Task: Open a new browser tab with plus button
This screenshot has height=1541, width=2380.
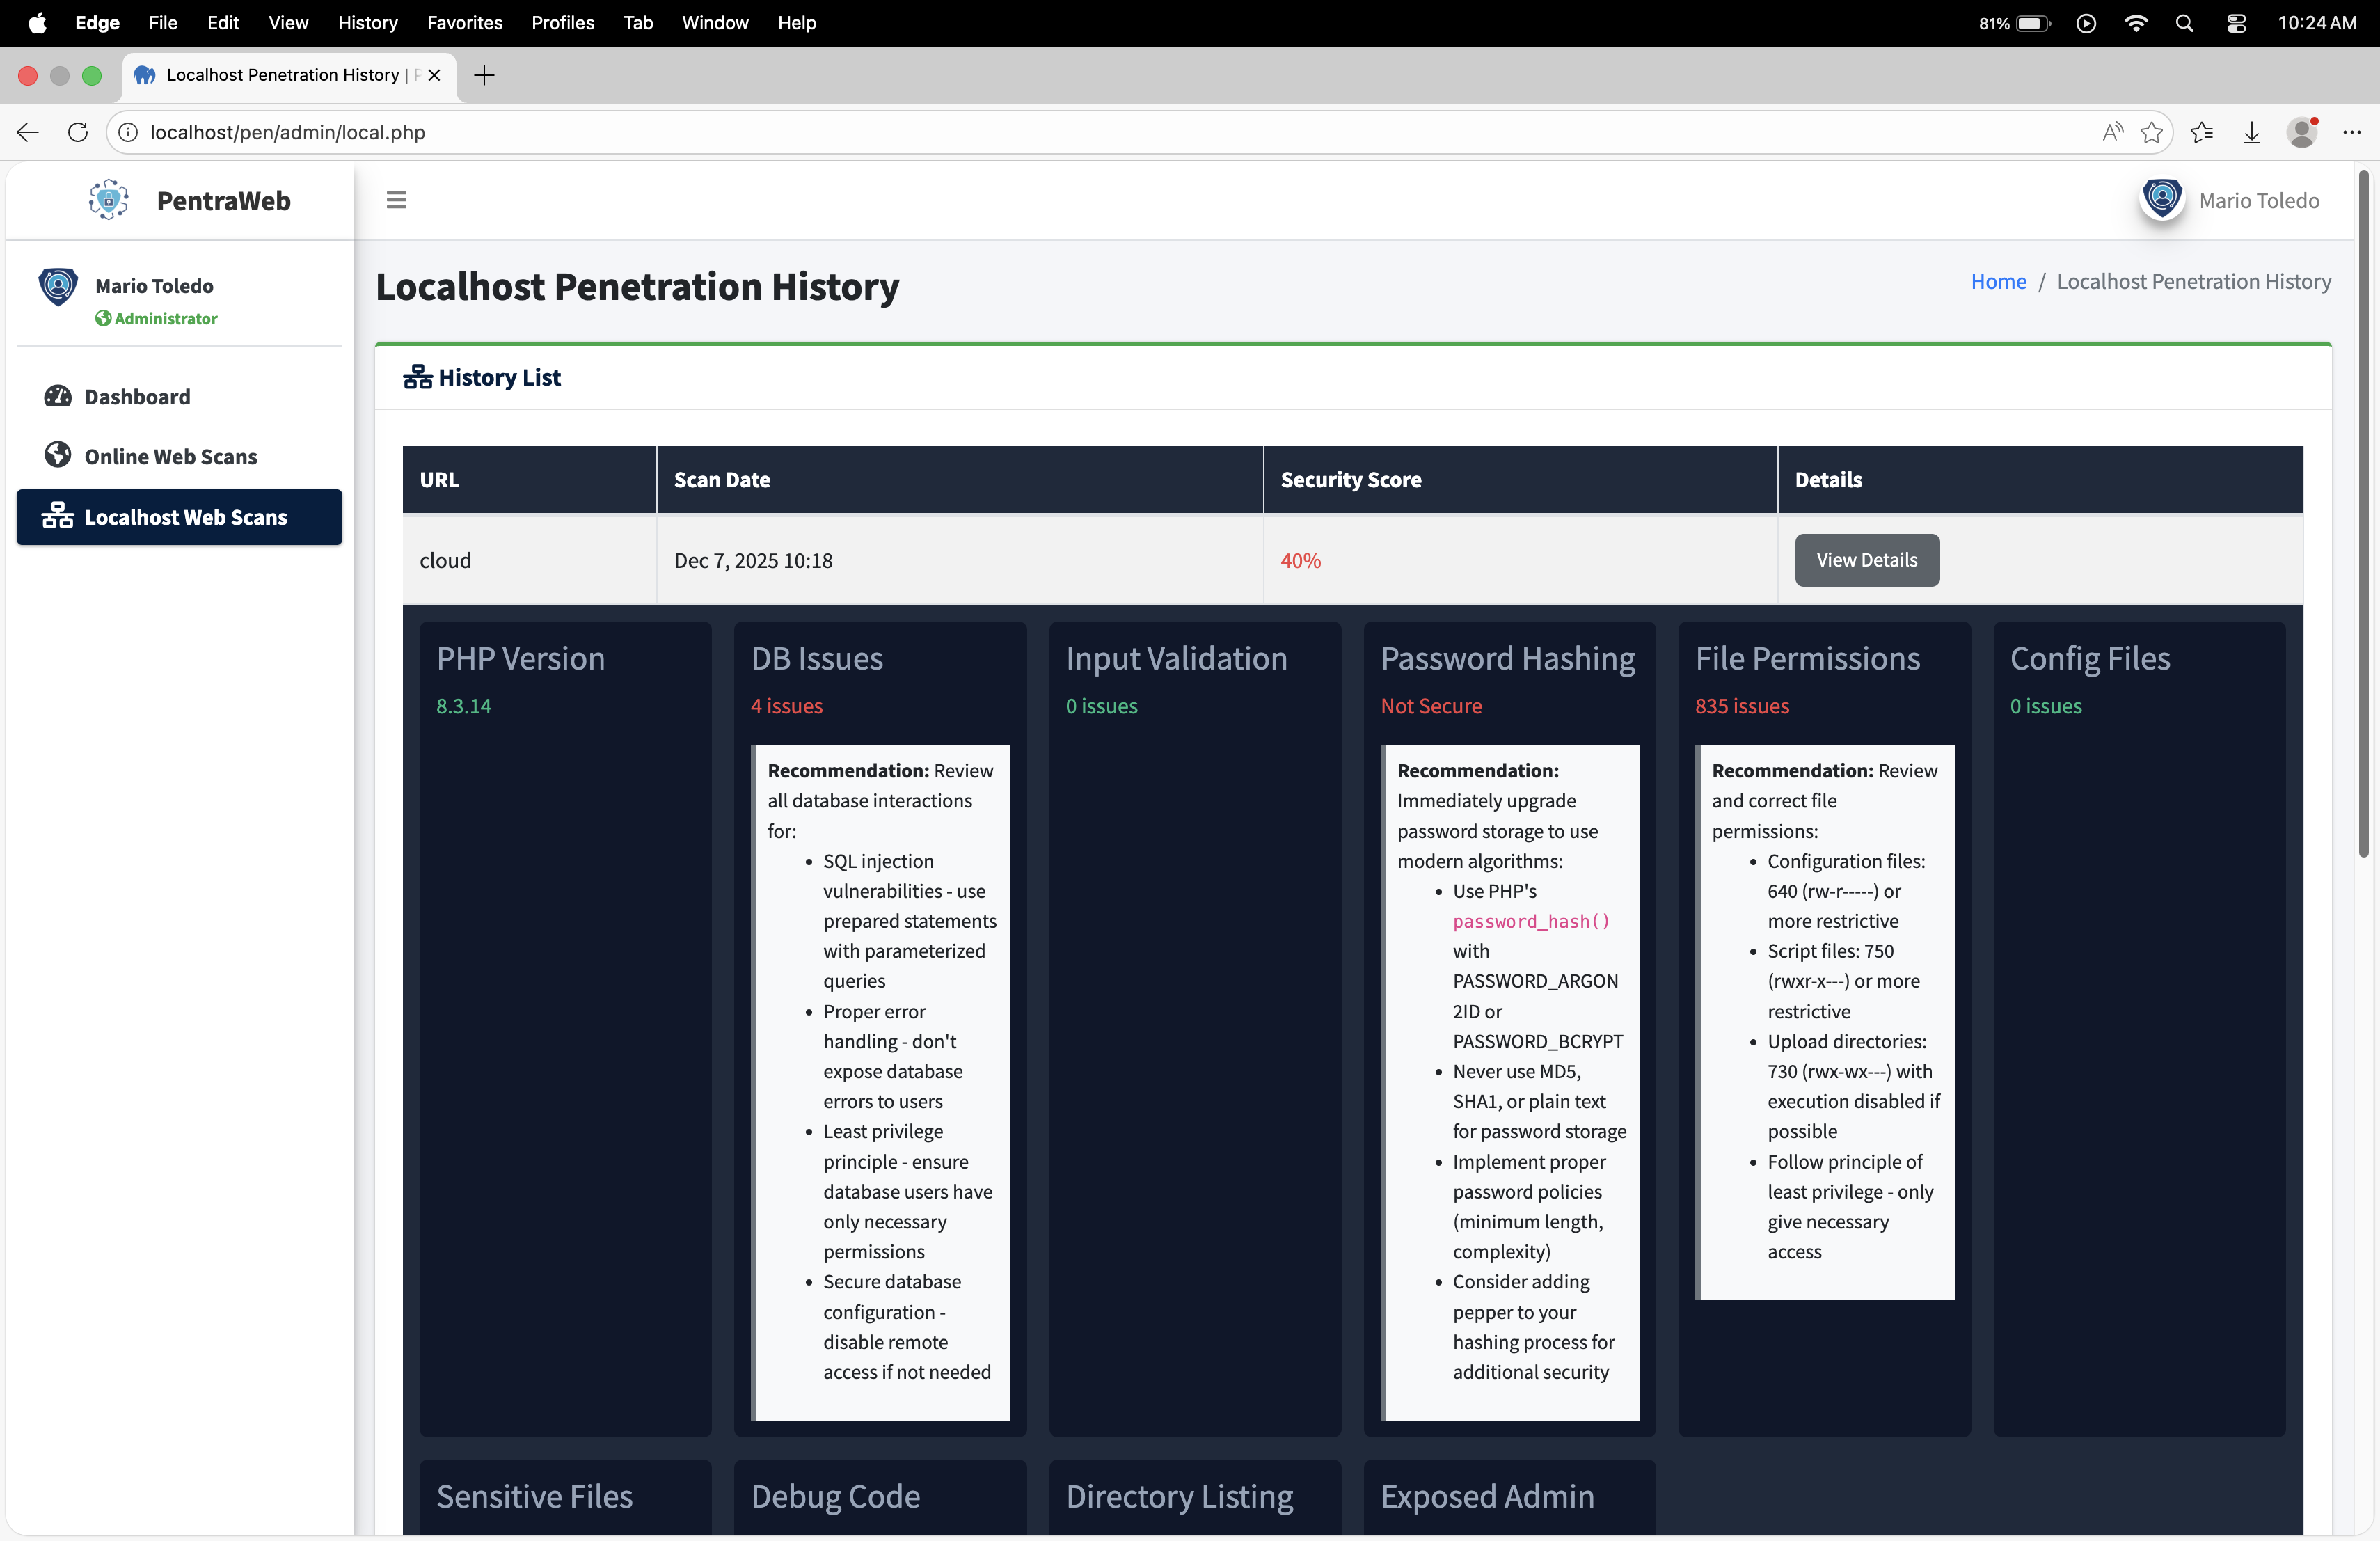Action: point(484,75)
